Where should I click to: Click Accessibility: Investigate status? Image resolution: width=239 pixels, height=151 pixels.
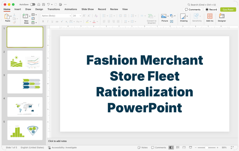point(62,147)
